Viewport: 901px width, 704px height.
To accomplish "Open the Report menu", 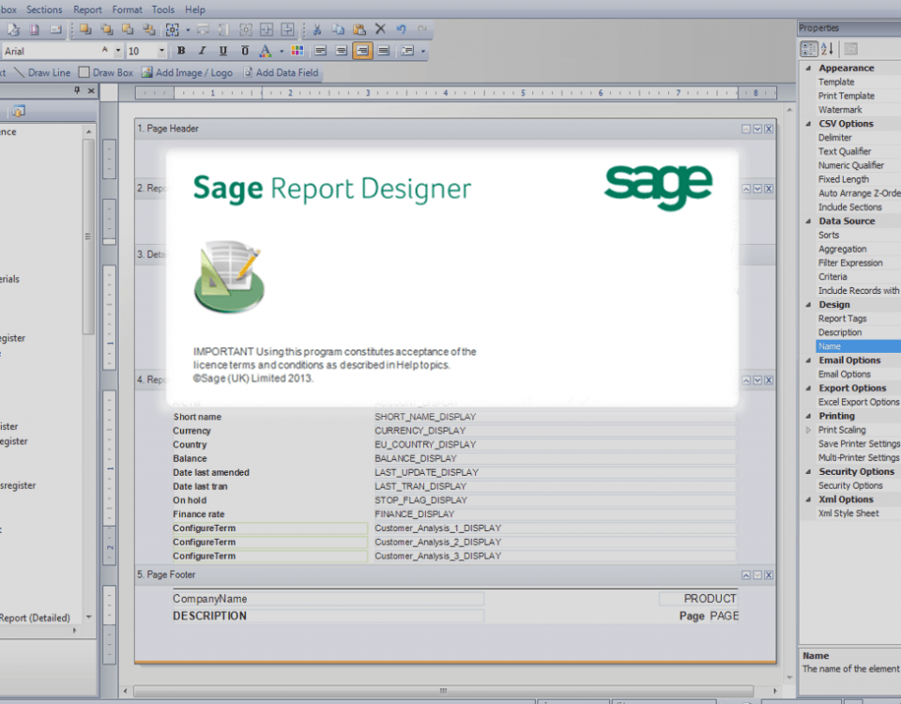I will click(87, 9).
